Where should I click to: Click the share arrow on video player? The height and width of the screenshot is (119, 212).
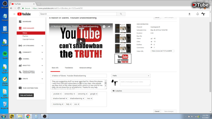click(109, 26)
